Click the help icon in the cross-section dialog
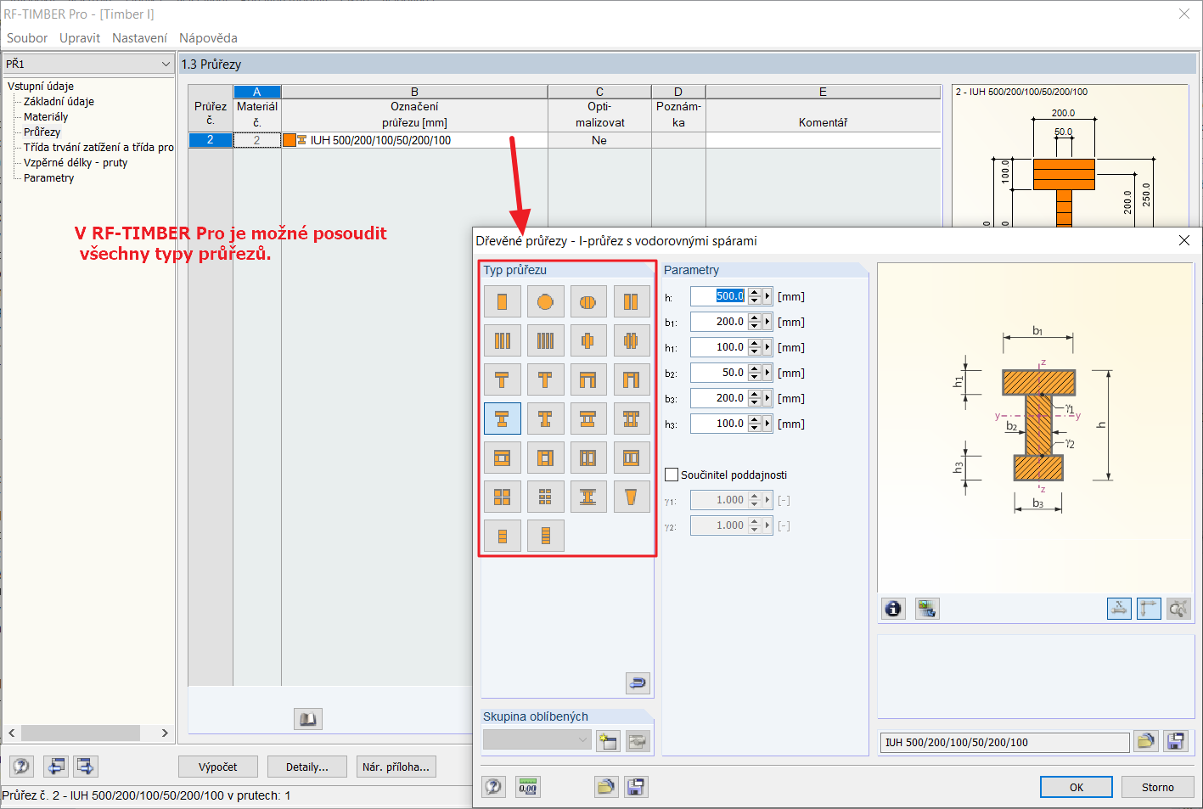 click(493, 787)
